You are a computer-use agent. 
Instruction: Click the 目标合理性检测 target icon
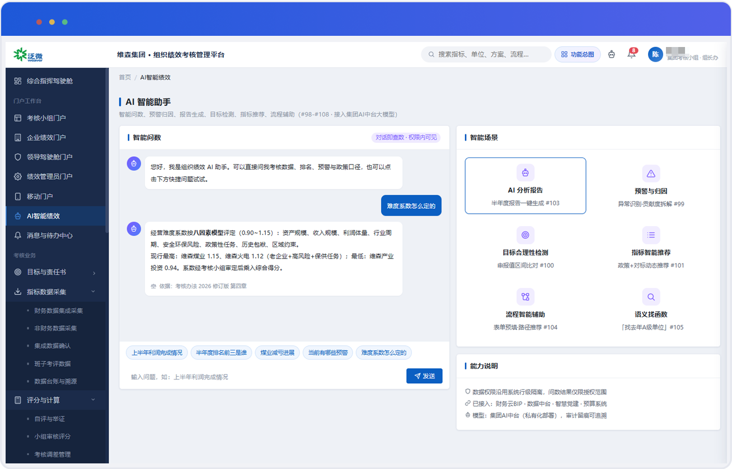pyautogui.click(x=525, y=235)
